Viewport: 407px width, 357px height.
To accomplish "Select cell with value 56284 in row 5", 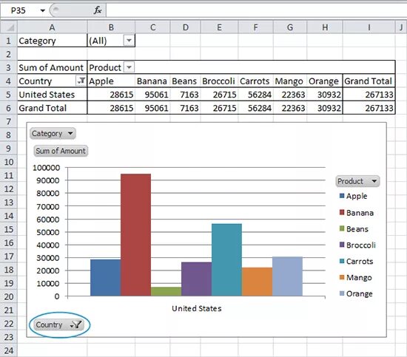I will [255, 95].
